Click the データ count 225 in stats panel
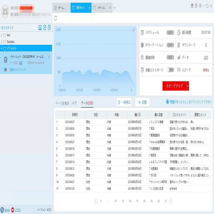 206,58
